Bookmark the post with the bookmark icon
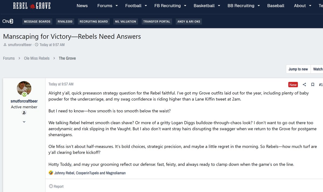 (313, 84)
